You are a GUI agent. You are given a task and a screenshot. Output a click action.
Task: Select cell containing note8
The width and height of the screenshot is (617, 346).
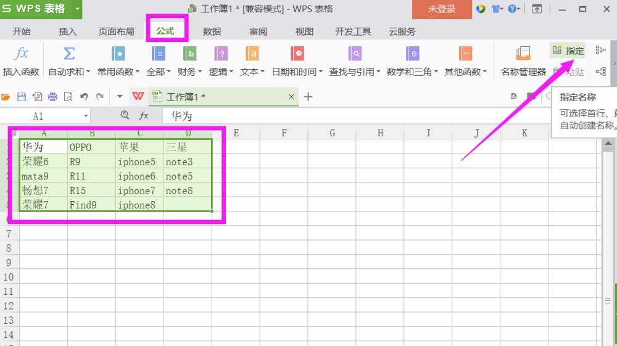188,191
